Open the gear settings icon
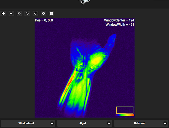 [19, 13]
